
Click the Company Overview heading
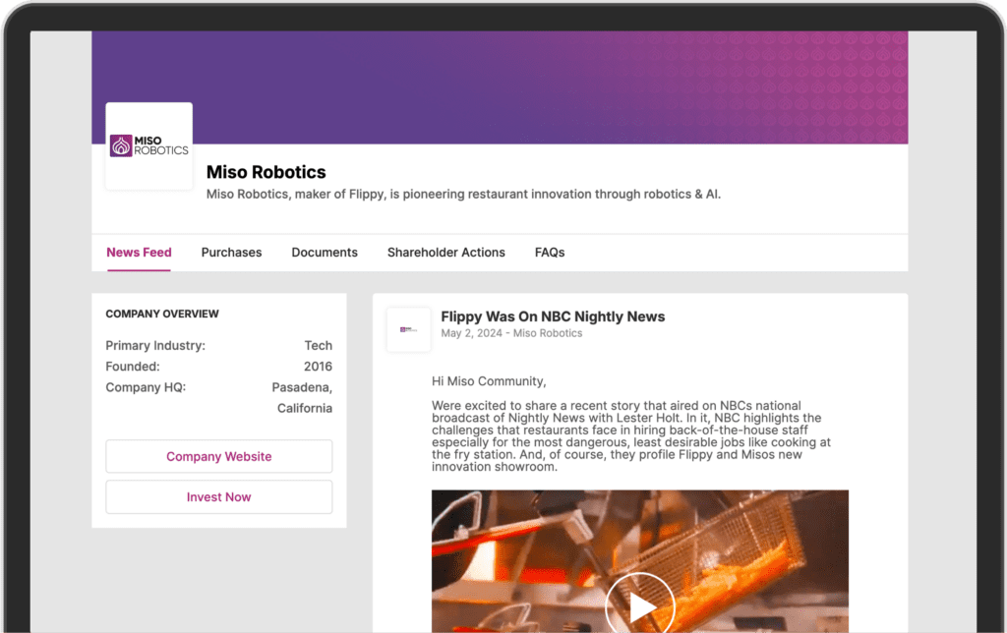pos(162,315)
